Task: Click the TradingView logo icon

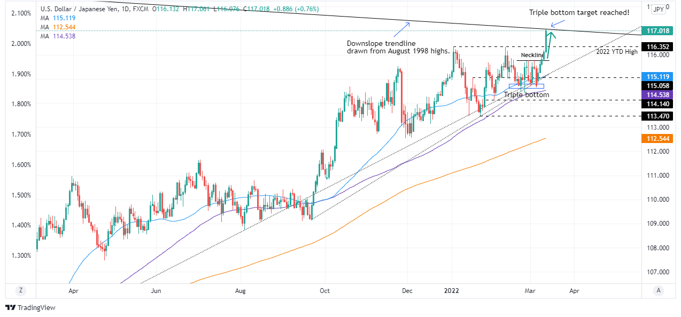Action: [x=10, y=308]
